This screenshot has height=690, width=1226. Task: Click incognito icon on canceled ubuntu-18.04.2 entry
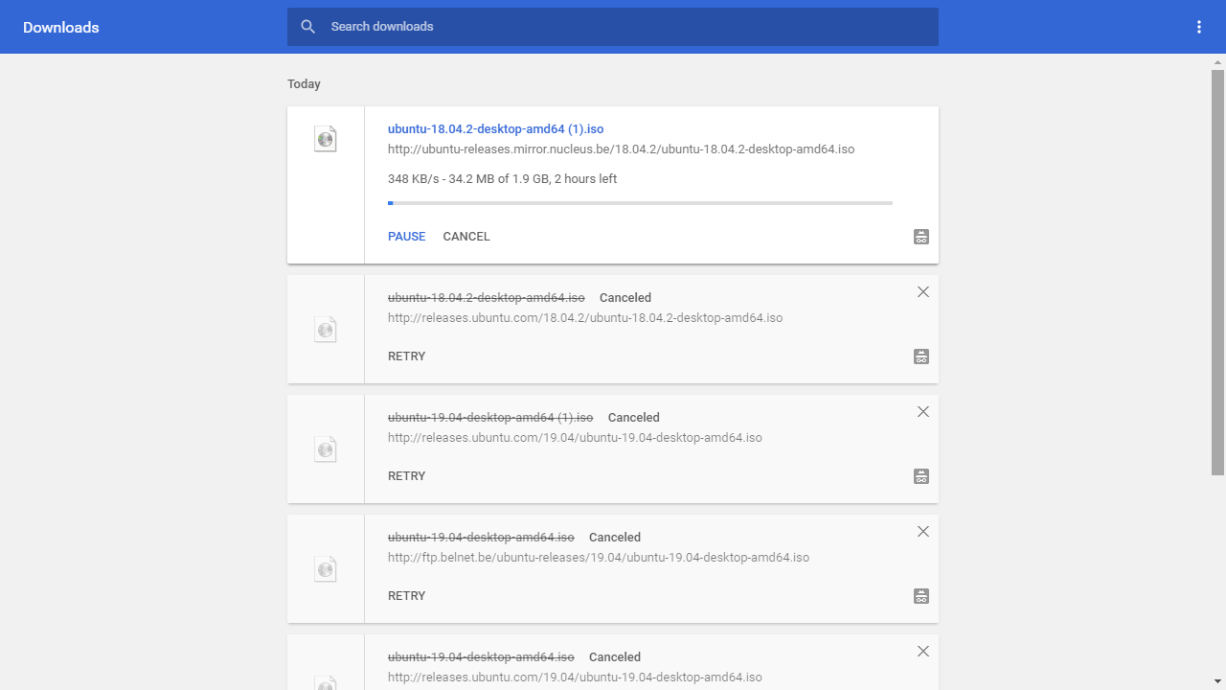click(x=921, y=356)
